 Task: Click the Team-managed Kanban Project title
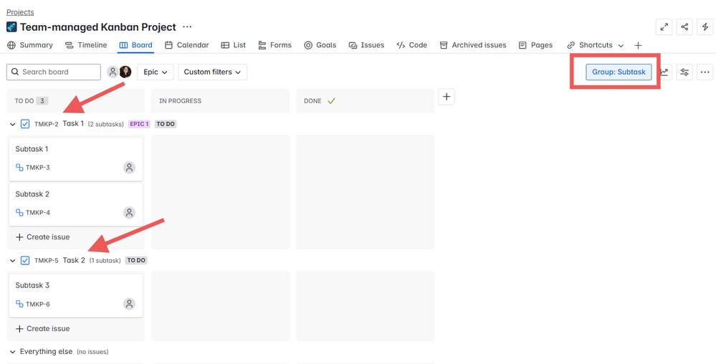coord(97,27)
